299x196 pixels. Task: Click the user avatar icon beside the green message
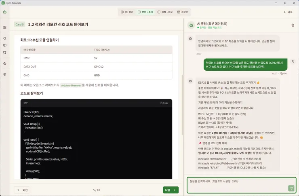(x=293, y=61)
